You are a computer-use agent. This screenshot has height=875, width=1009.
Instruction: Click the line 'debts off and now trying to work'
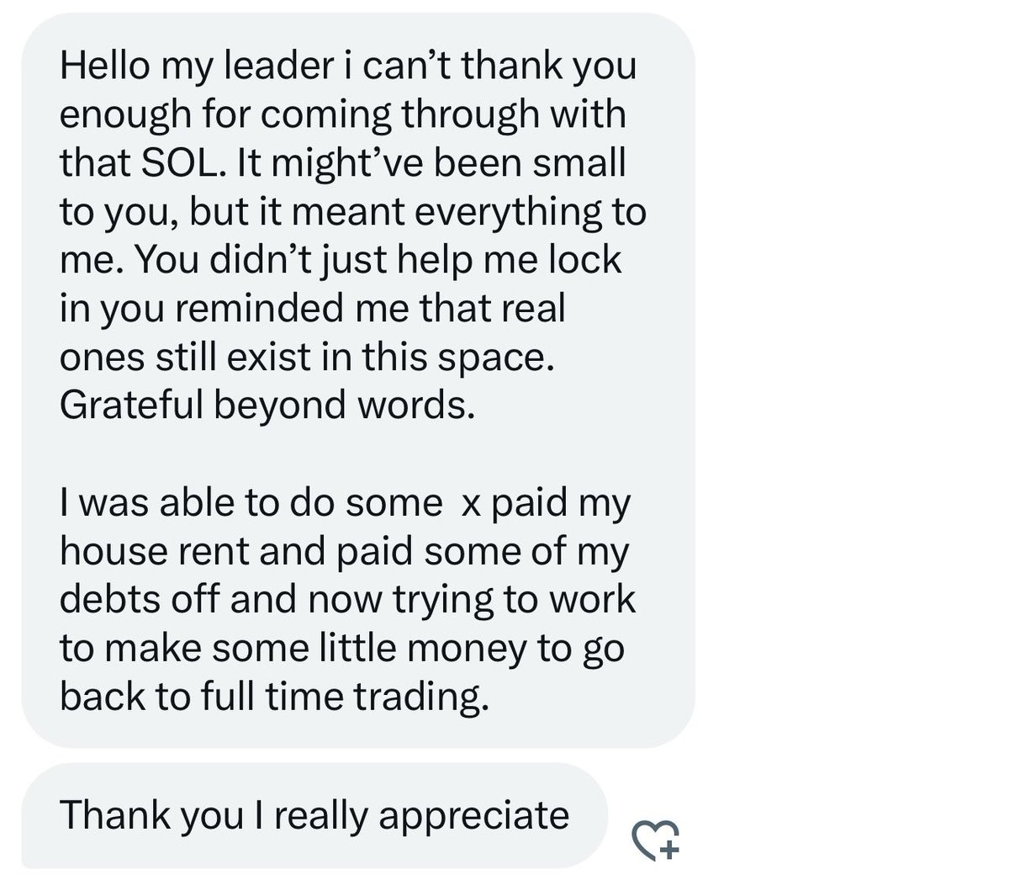click(x=348, y=600)
